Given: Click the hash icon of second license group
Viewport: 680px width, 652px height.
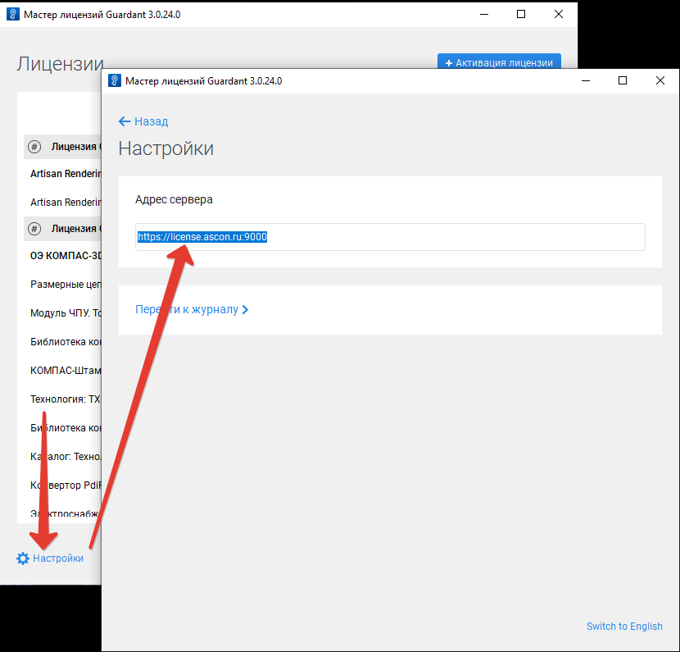Looking at the screenshot, I should [x=34, y=228].
